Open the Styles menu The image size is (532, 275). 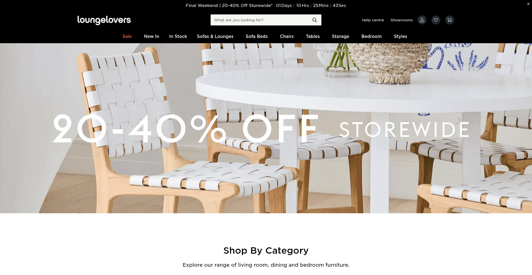401,36
